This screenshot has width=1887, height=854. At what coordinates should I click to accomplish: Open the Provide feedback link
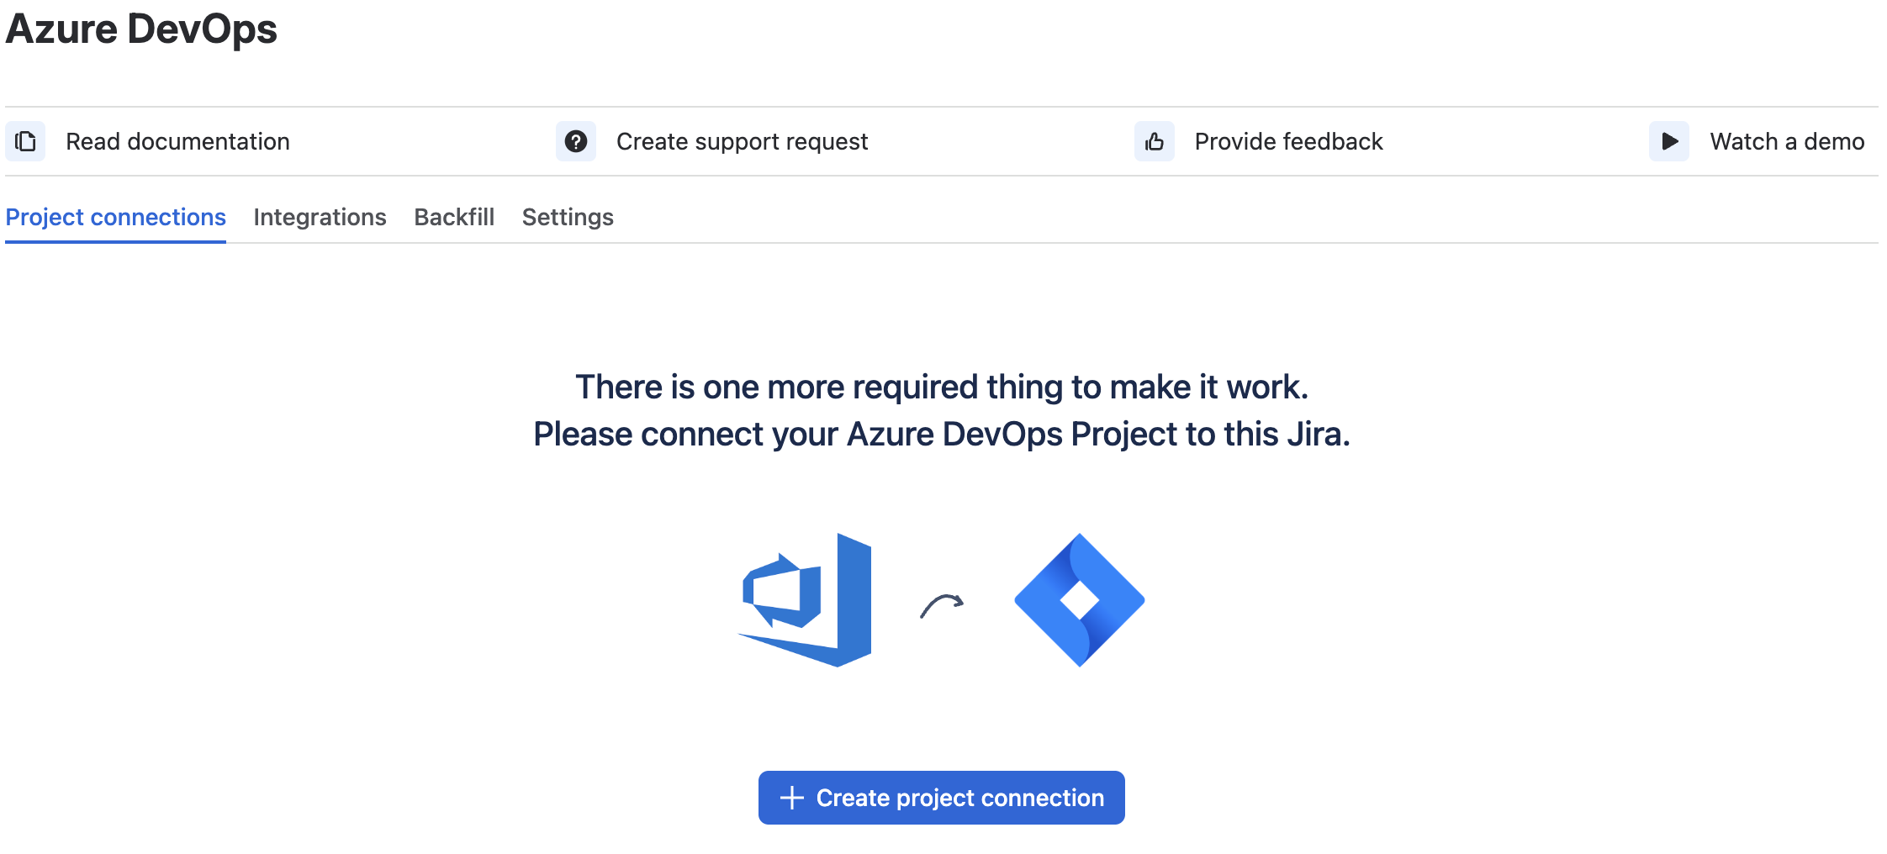pos(1288,141)
